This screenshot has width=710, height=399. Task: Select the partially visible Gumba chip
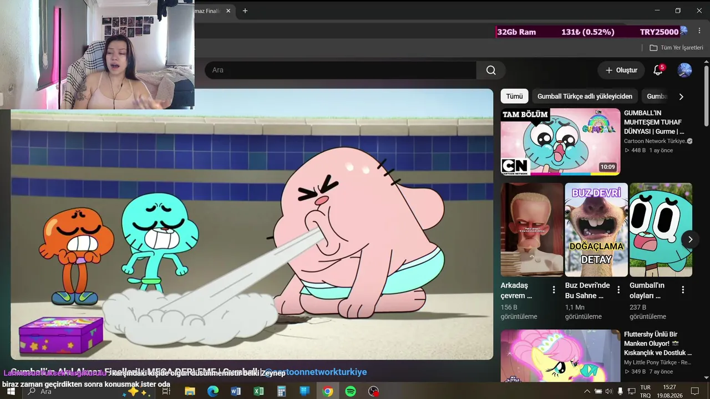[657, 96]
